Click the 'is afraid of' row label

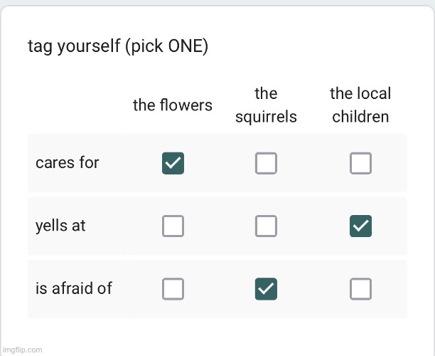74,288
